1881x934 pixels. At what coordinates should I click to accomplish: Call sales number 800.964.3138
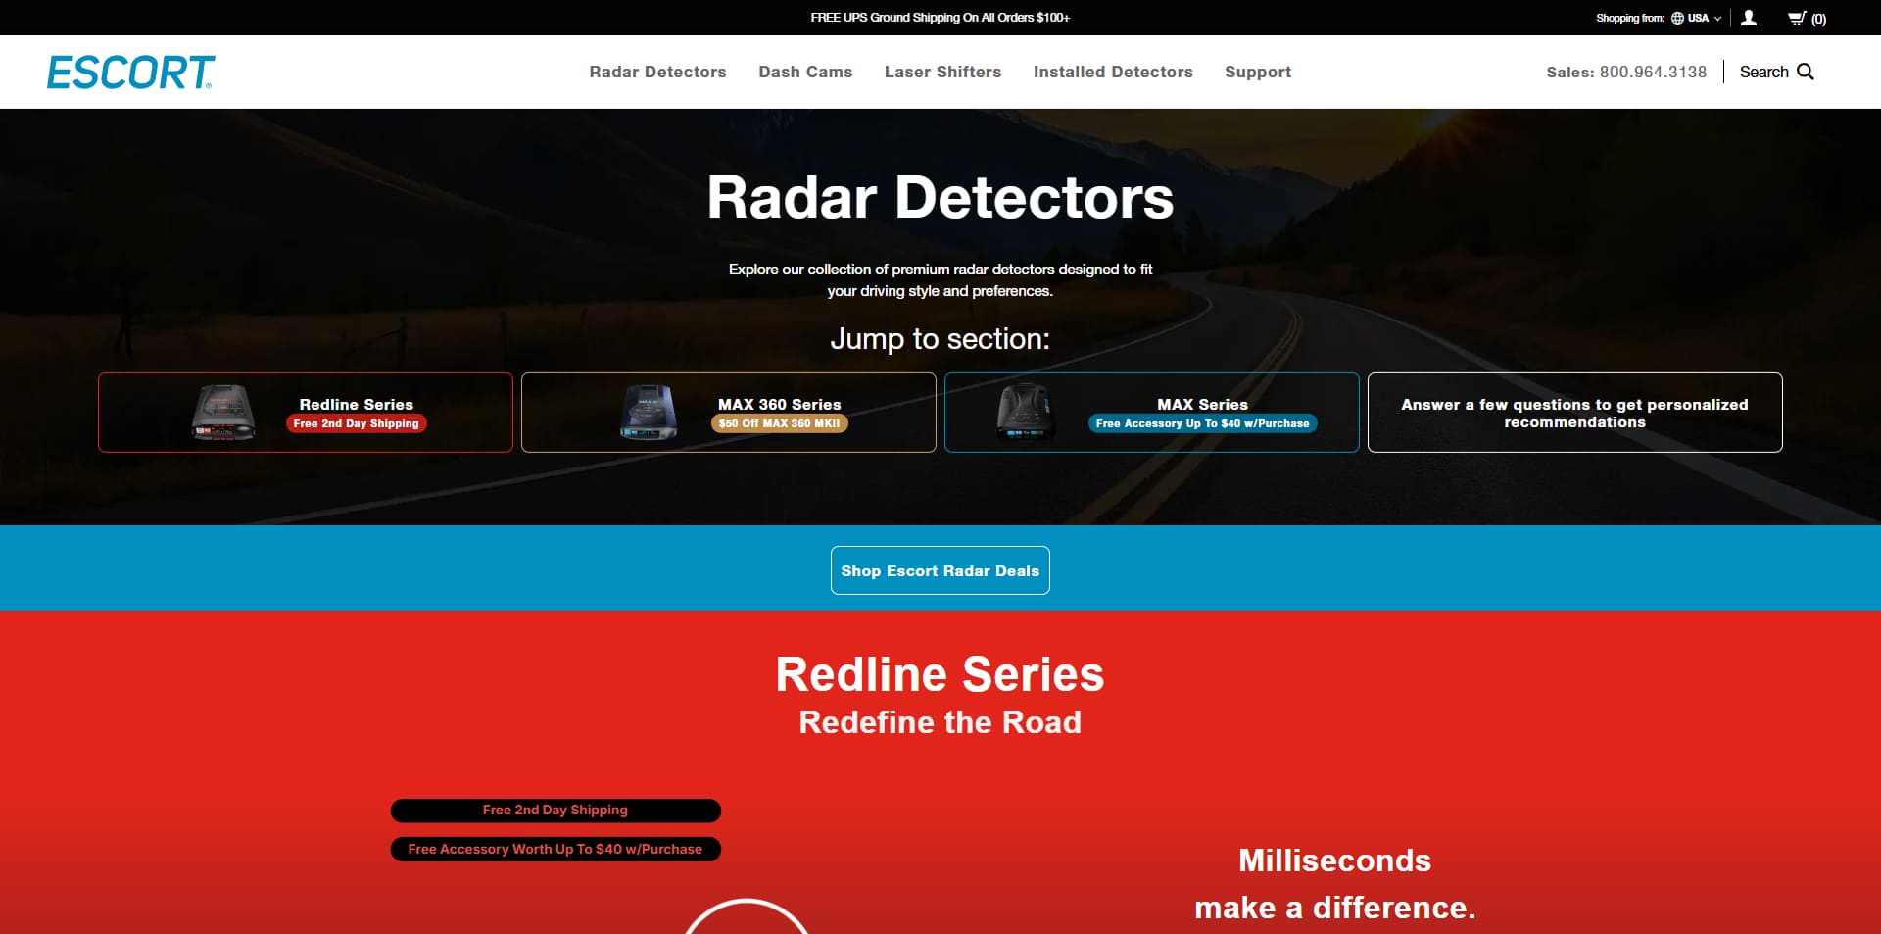[x=1653, y=72]
